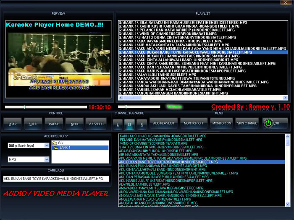Screen dimensions: 294x220
Task: Click the PAUSE button
Action: click(54, 124)
